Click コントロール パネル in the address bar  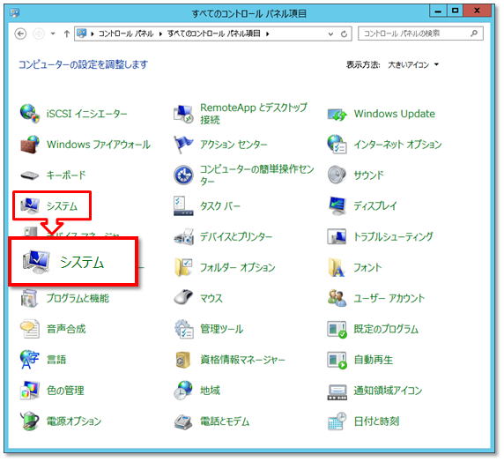[126, 34]
